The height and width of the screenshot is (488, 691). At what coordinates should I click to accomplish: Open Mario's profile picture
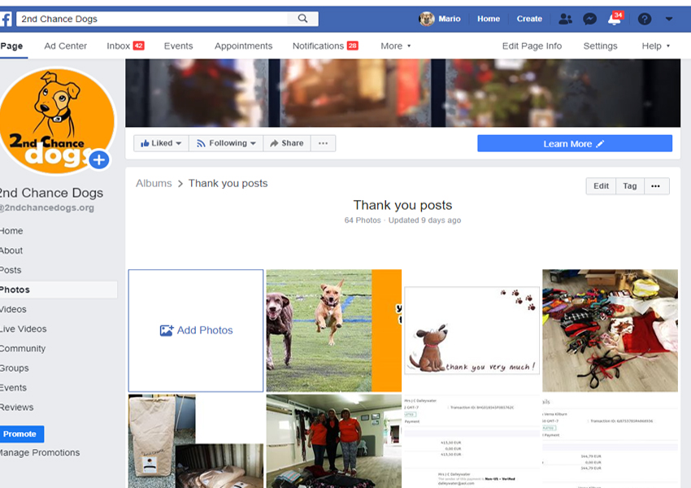click(x=427, y=19)
